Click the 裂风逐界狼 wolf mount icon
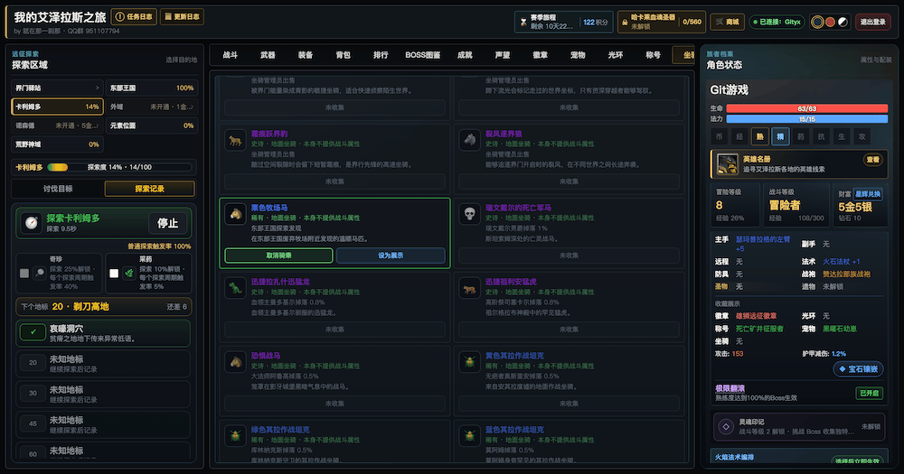 pos(470,140)
